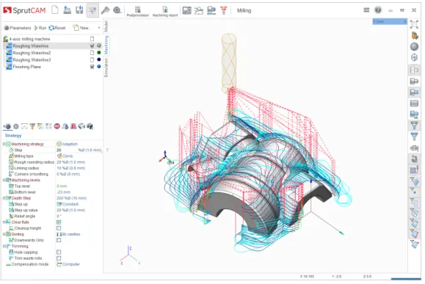This screenshot has height=284, width=425.
Task: Select the 4-axis milling machine tree root
Action: 26,39
